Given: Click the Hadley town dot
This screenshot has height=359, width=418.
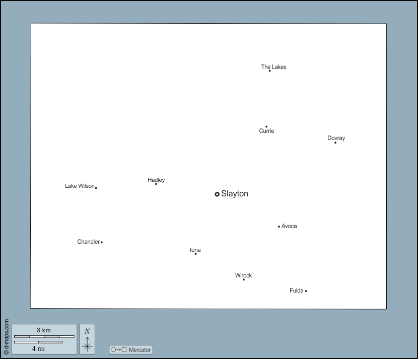Looking at the screenshot, I should (x=156, y=184).
